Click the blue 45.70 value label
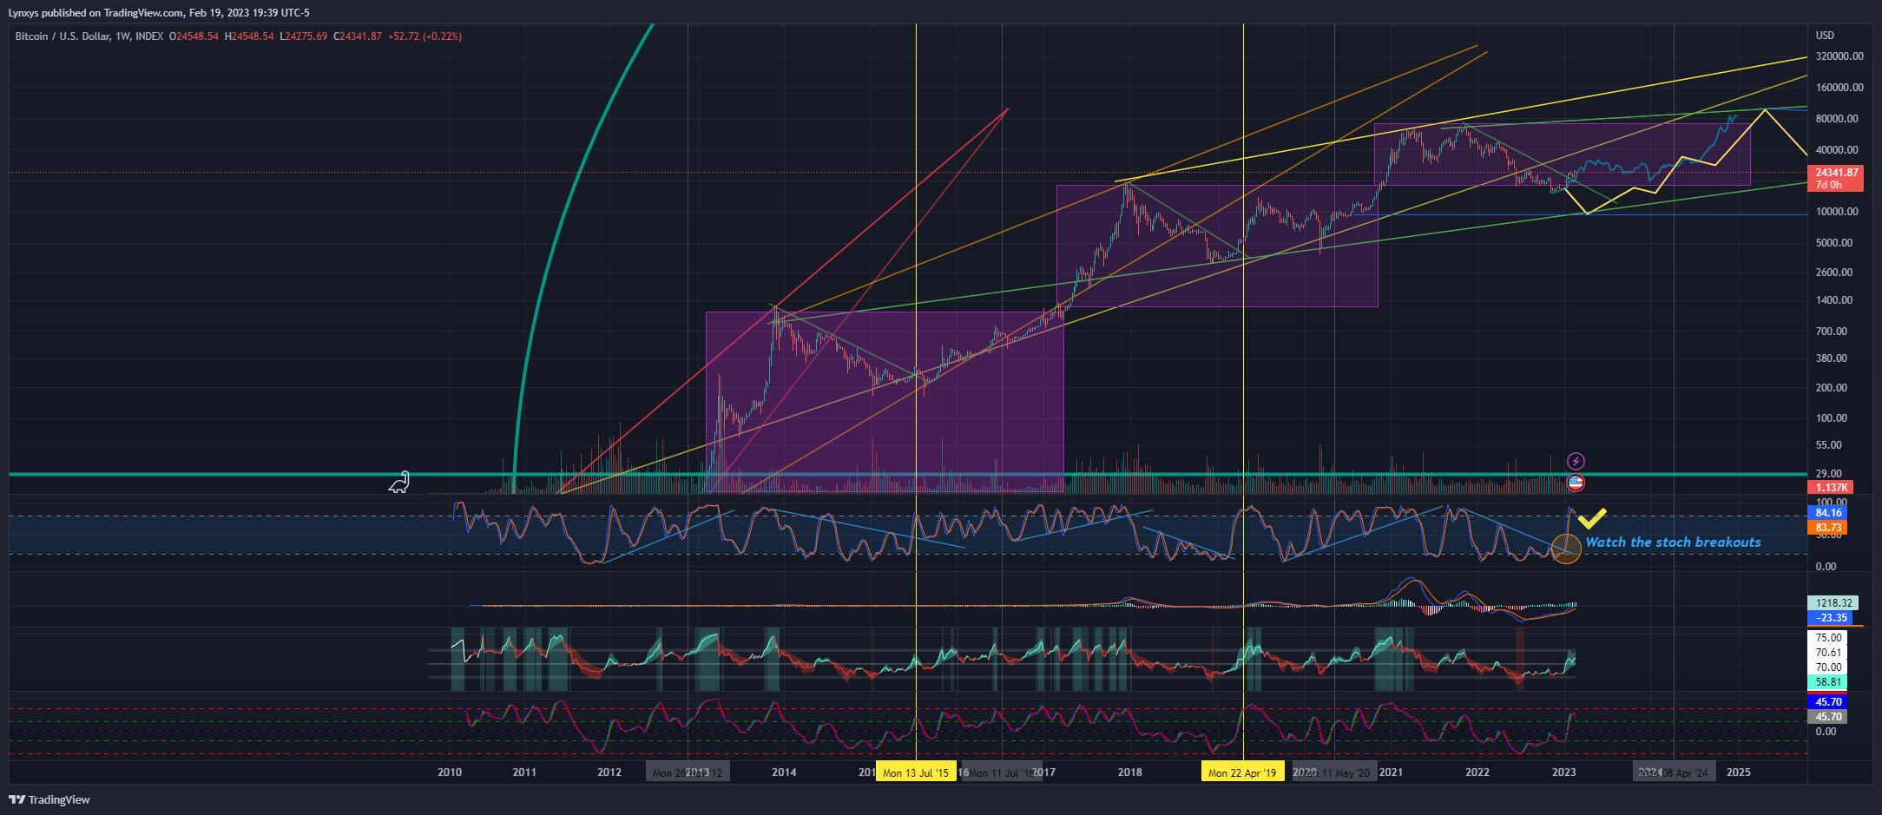The width and height of the screenshot is (1882, 815). [1827, 702]
